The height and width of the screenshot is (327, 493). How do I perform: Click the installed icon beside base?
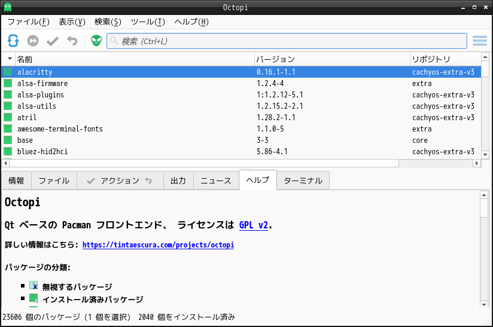coord(8,140)
